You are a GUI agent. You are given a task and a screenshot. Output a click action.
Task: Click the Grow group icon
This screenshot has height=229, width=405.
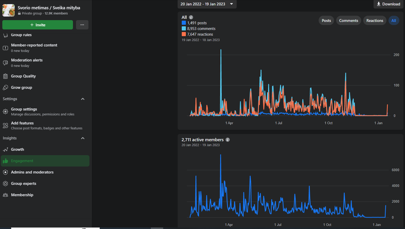tap(5, 88)
